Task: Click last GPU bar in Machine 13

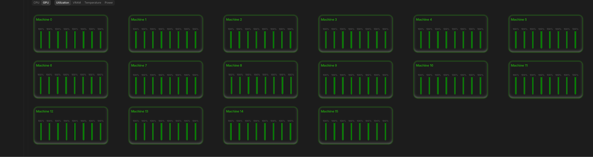Action: coord(195,131)
